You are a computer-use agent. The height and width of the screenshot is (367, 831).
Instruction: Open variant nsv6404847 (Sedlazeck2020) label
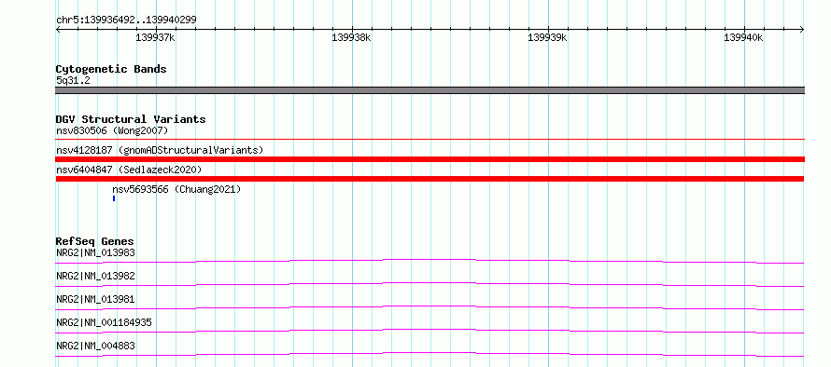pos(129,170)
